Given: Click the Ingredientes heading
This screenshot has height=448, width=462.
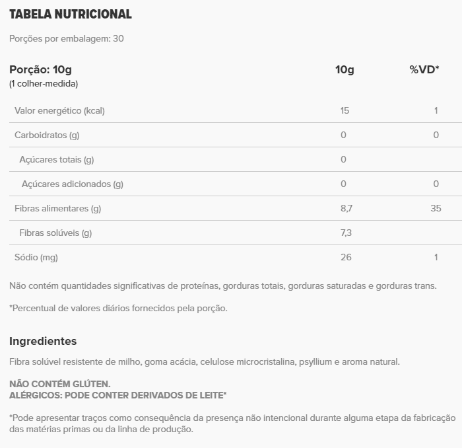Looking at the screenshot, I should (x=43, y=341).
